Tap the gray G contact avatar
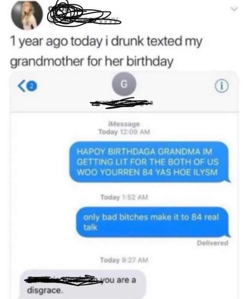This screenshot has height=299, width=250. 124,84
